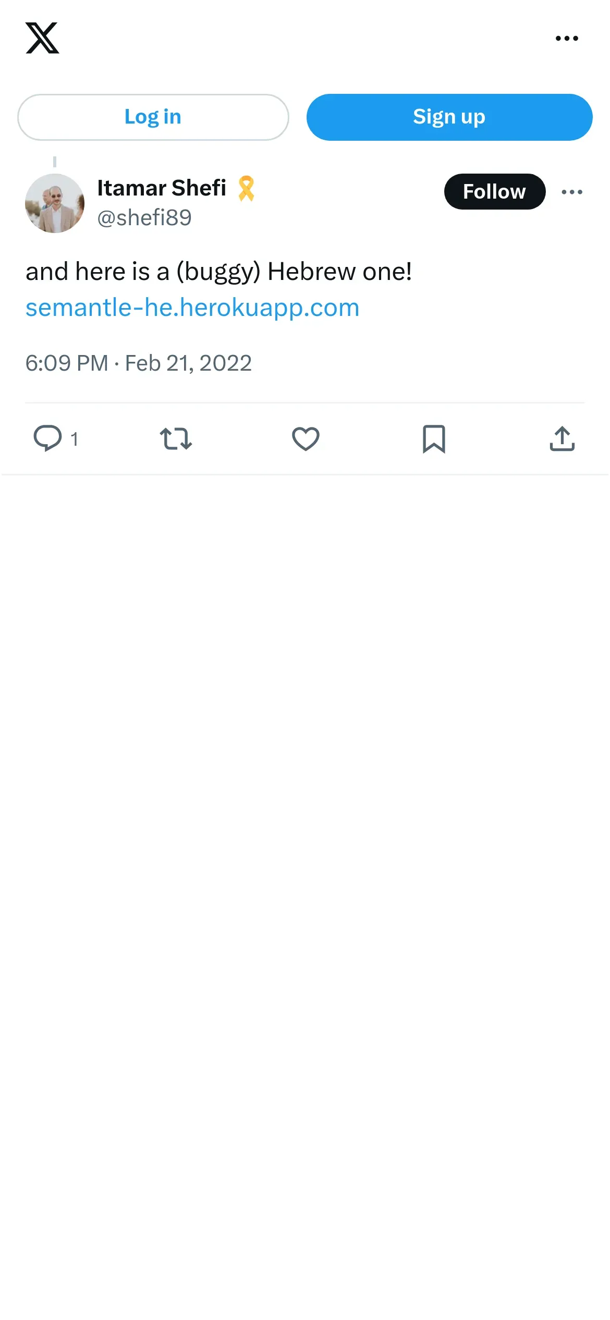This screenshot has height=1320, width=610.
Task: Click the reply speech bubble icon
Action: point(47,438)
